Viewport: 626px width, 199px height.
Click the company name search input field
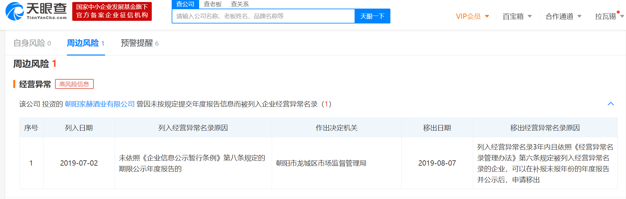point(263,16)
